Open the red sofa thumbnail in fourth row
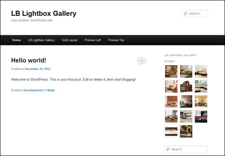The image size is (225, 156). 201,116
